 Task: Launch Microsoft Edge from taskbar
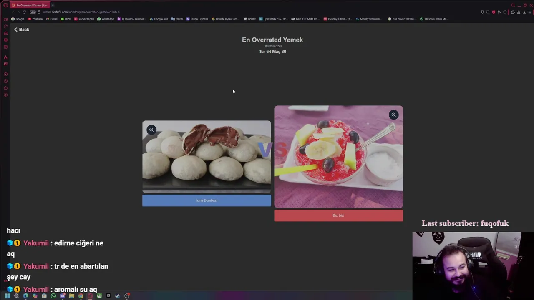(26, 296)
